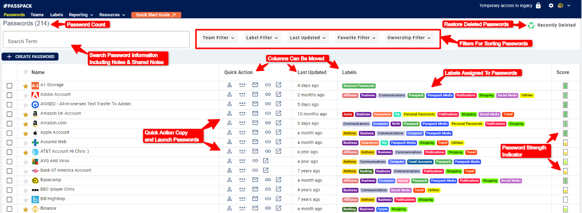Sort by the Name column header
The height and width of the screenshot is (213, 582).
tap(38, 72)
